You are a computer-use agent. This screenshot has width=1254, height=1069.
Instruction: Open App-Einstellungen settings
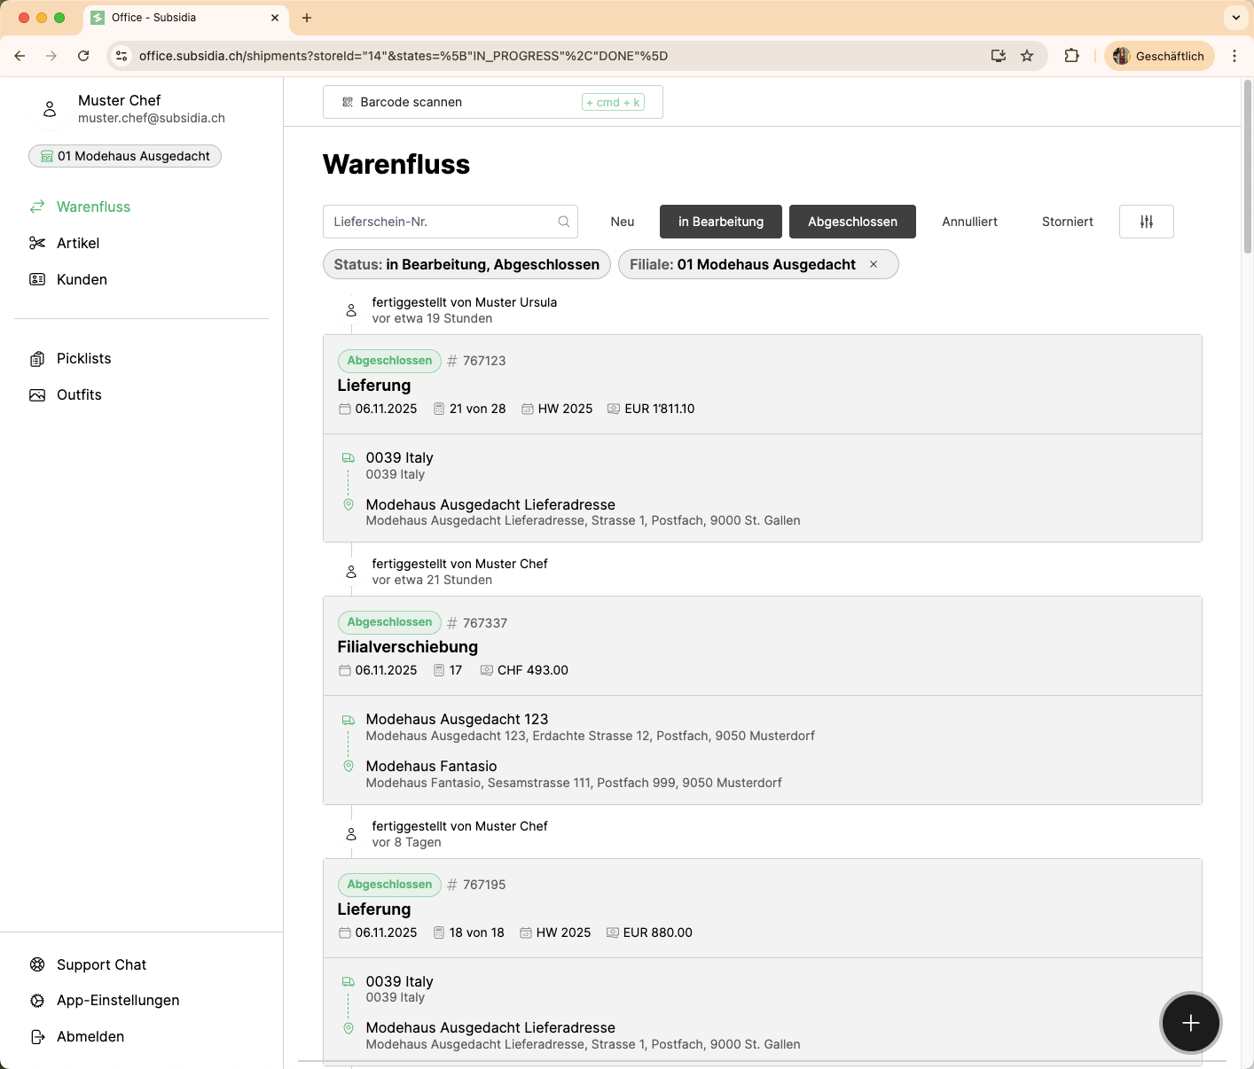click(x=117, y=1000)
